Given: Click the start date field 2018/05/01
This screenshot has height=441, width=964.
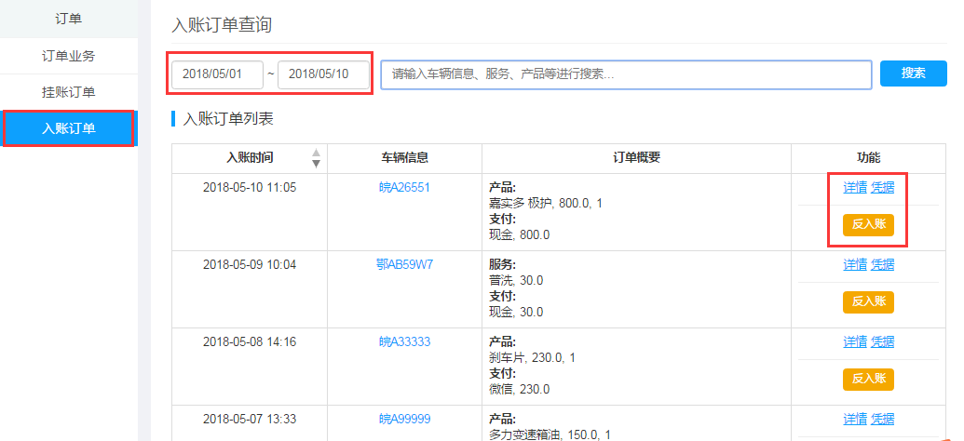Looking at the screenshot, I should tap(218, 74).
